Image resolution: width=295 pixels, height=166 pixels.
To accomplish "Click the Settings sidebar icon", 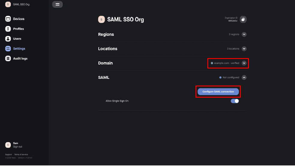I will point(8,49).
